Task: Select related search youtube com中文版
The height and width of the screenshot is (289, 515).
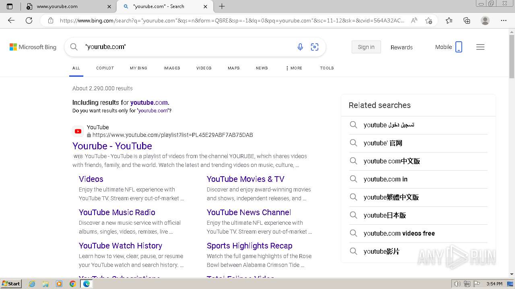Action: click(418, 161)
